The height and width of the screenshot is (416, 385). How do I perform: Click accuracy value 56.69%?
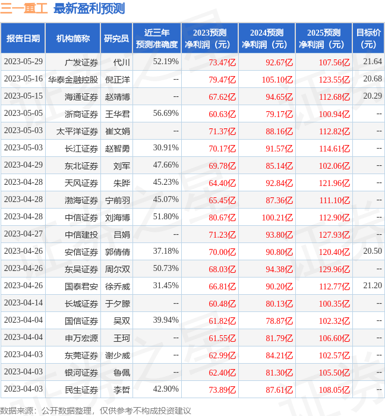pos(166,114)
